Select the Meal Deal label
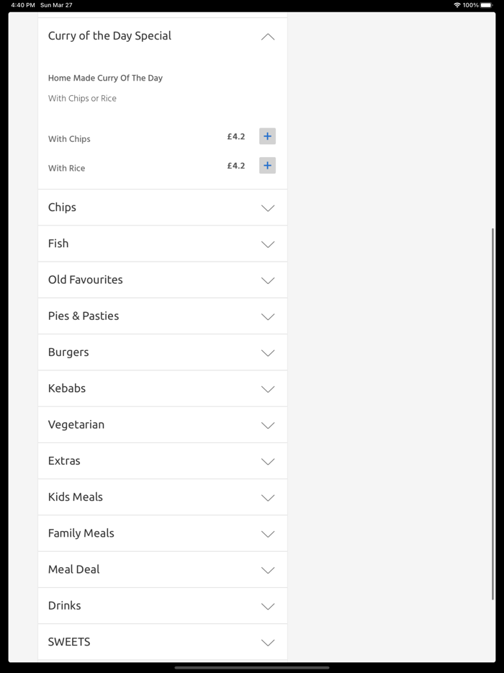This screenshot has height=673, width=504. tap(74, 569)
